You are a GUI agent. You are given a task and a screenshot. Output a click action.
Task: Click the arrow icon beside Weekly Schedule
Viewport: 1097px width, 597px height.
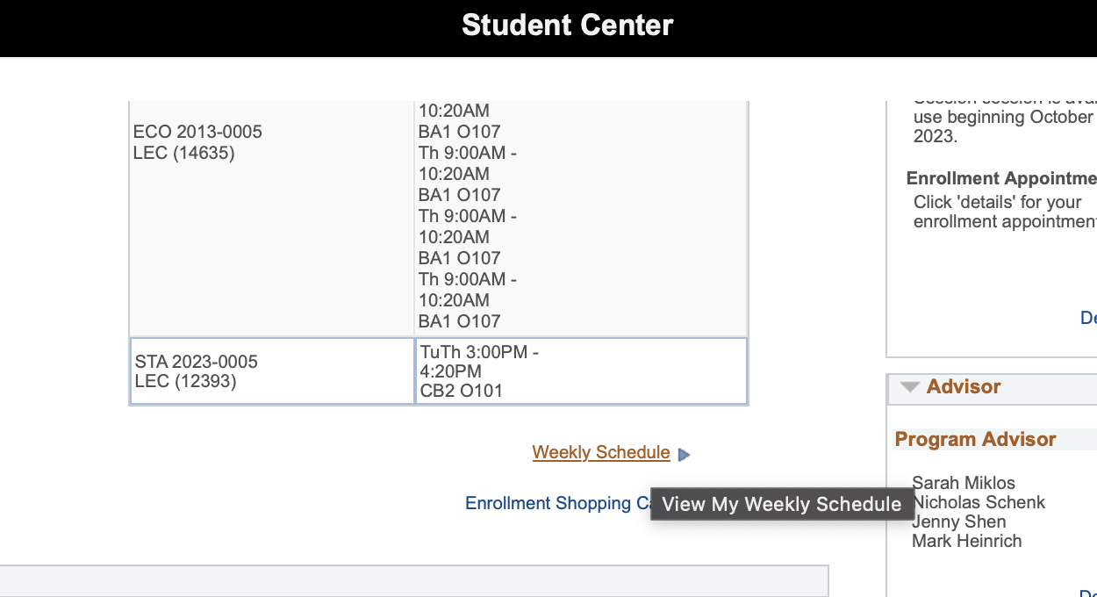685,455
